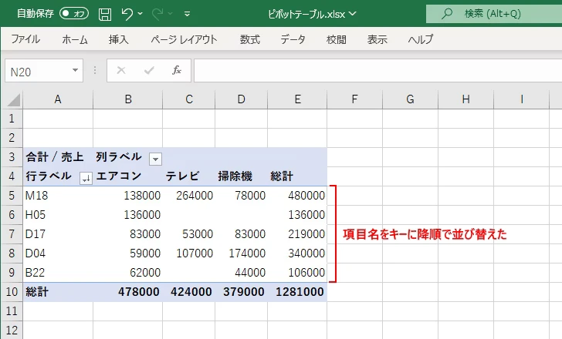
Task: Select column E header
Action: (x=297, y=99)
